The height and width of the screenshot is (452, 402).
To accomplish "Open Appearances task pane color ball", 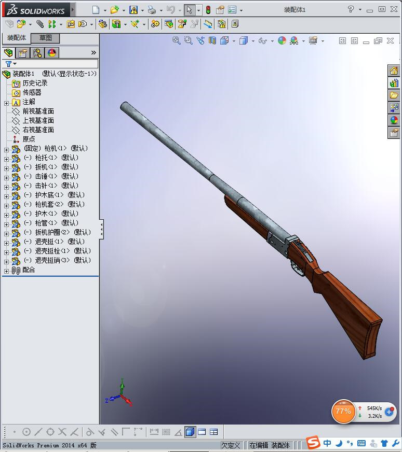I will (394, 120).
